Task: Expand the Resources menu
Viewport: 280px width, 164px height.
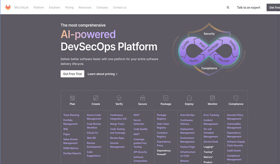Action: [85, 7]
